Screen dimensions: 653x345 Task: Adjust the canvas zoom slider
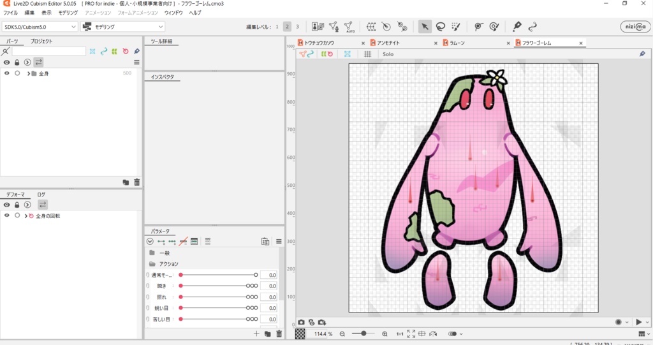click(362, 334)
